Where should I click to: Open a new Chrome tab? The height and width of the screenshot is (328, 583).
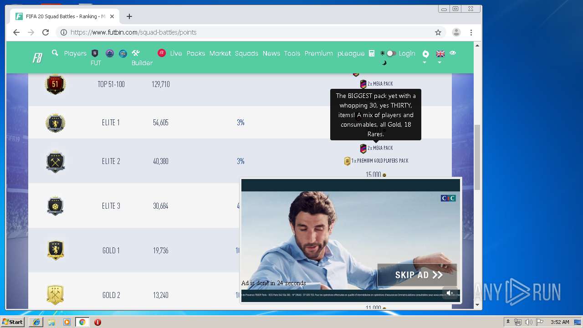click(x=129, y=16)
